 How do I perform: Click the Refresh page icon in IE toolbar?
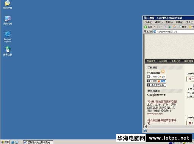click(170, 27)
